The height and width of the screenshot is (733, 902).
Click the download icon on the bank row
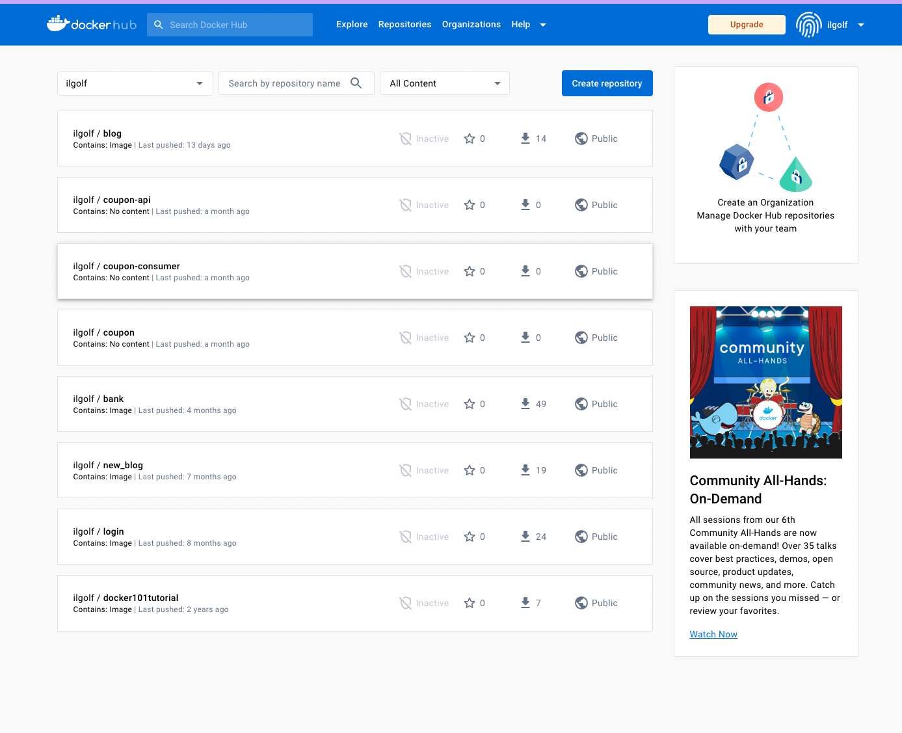point(525,404)
